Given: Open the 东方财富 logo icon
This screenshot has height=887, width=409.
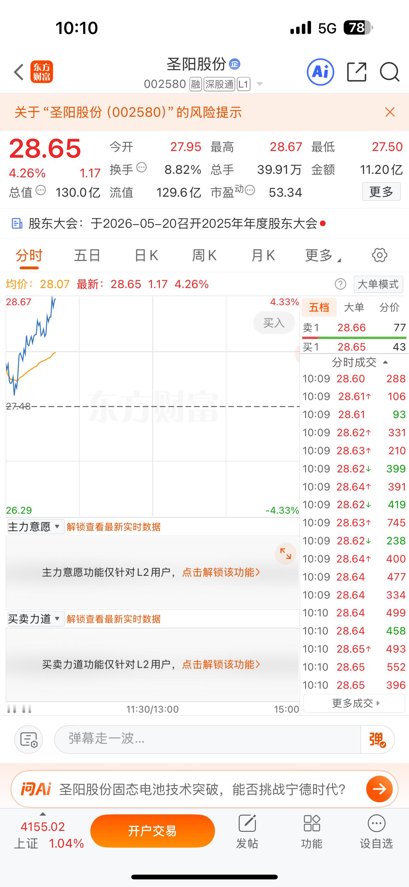Looking at the screenshot, I should tap(42, 72).
